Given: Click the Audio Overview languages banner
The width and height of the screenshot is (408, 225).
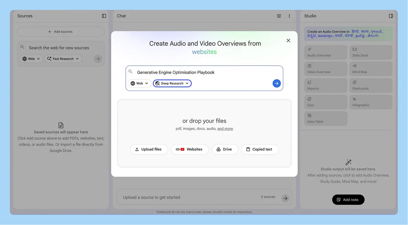Looking at the screenshot, I should point(348,34).
